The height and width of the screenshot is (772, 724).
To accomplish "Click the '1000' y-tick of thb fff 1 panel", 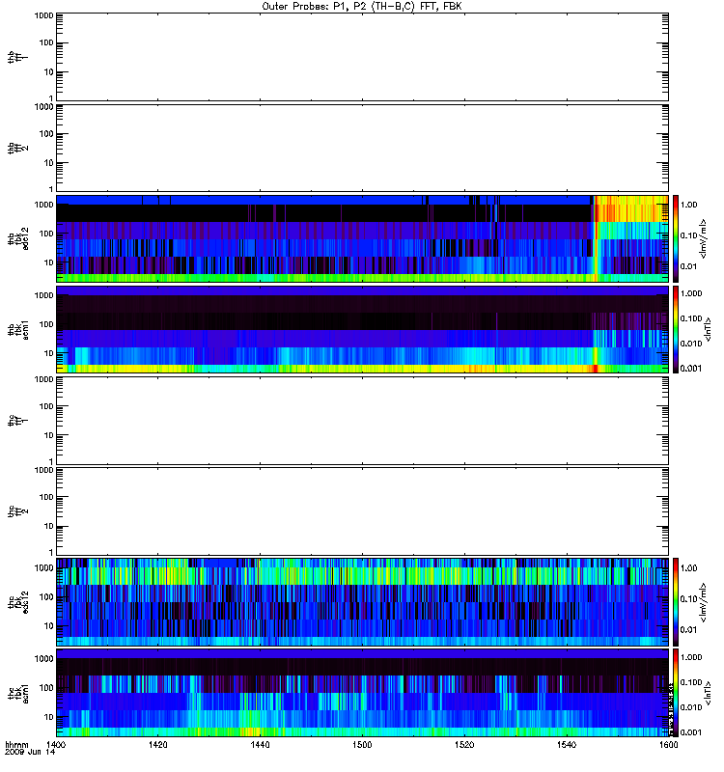I will pos(43,15).
